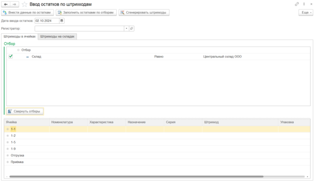Select the Склад filter field
Screen dimensions: 318x182
tap(36, 57)
